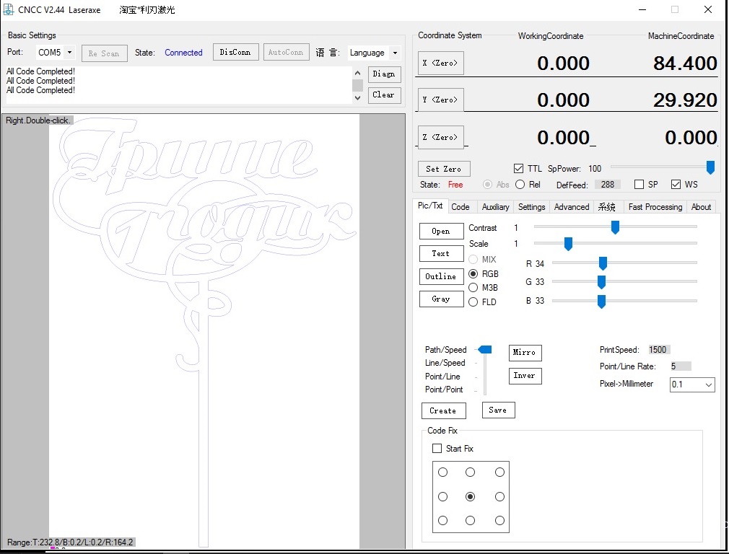This screenshot has width=729, height=554.
Task: Select the Rel radio button
Action: (x=520, y=185)
